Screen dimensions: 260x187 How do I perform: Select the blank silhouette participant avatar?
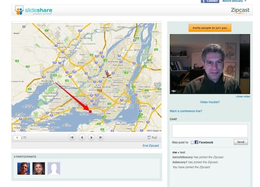(x=54, y=169)
